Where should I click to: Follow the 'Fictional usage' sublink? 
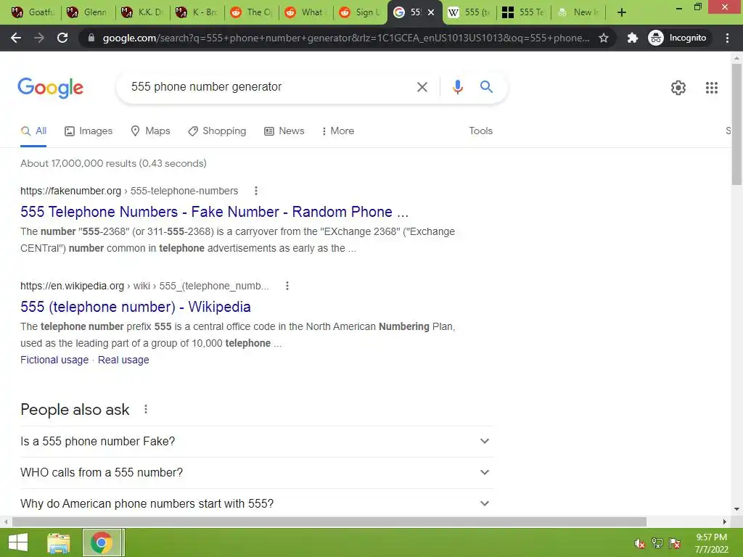[54, 360]
